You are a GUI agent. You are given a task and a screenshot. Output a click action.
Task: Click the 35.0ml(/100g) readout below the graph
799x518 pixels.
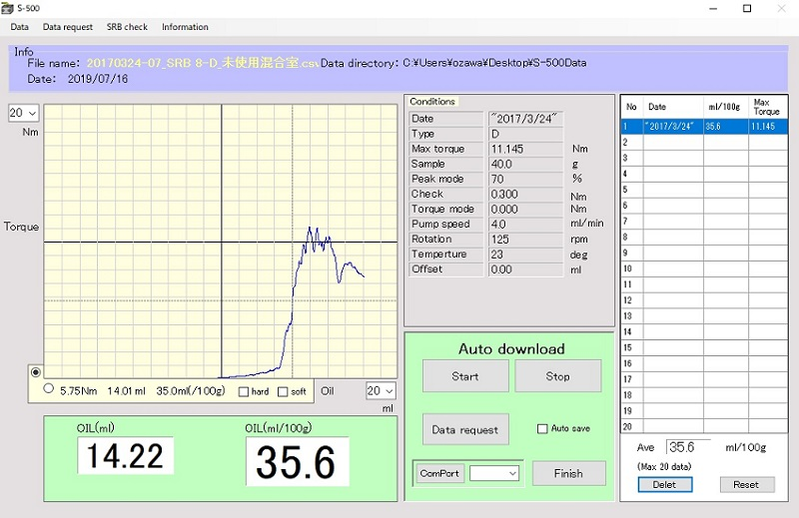(191, 391)
